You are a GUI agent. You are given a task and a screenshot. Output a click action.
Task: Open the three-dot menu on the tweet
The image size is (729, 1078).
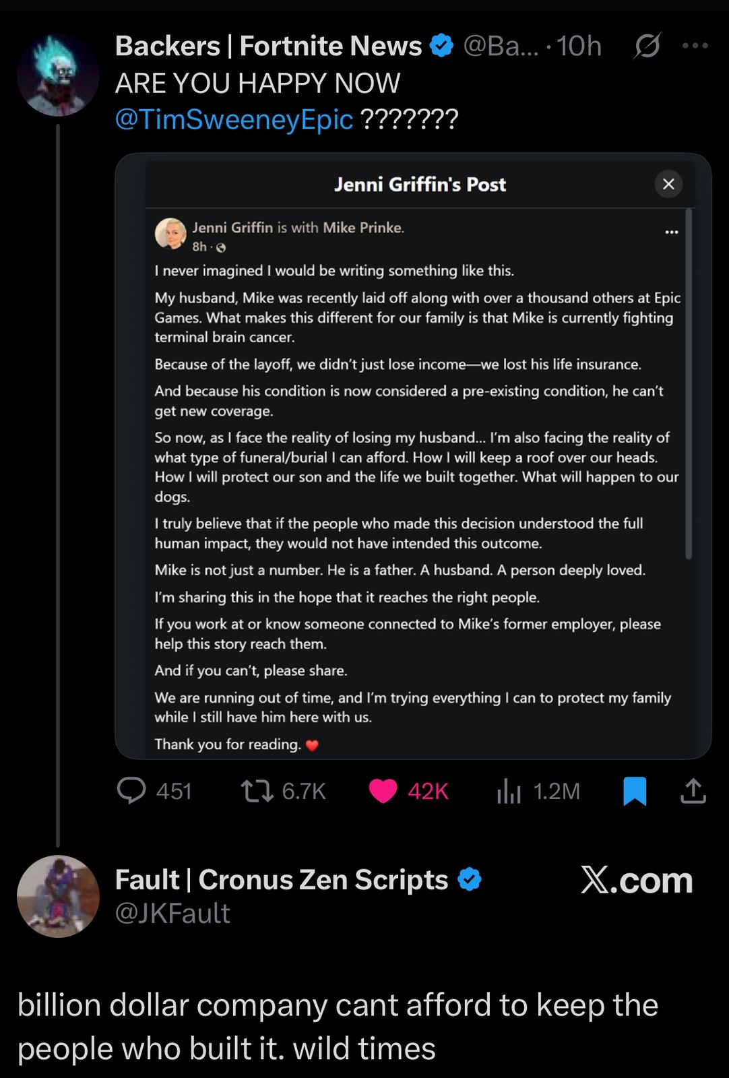click(695, 44)
